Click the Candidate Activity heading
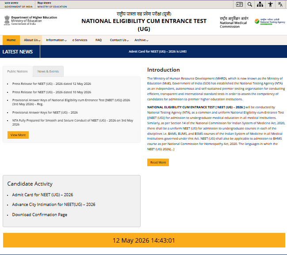 pos(30,184)
